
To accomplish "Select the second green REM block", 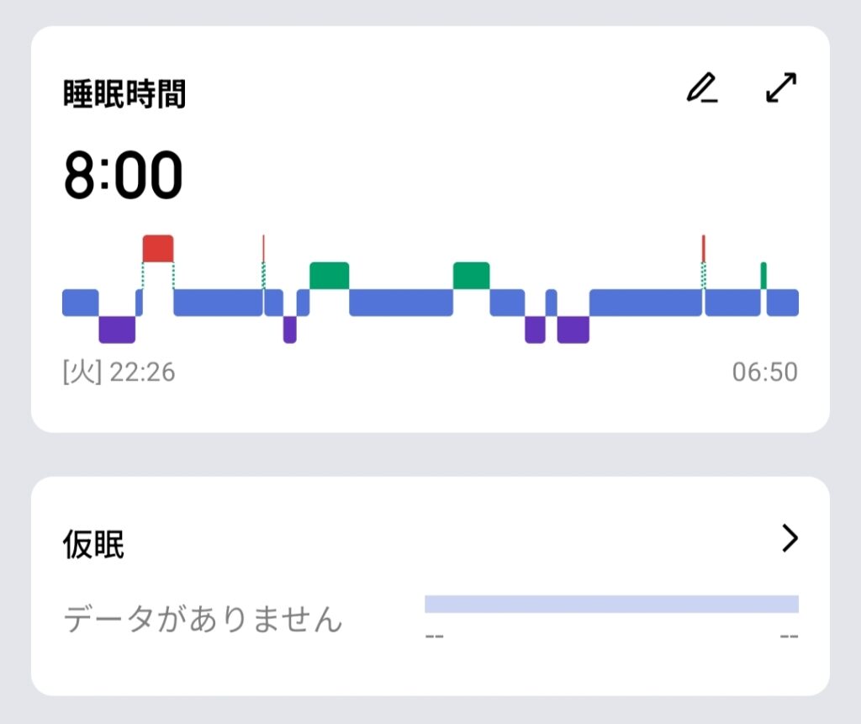I will (471, 276).
